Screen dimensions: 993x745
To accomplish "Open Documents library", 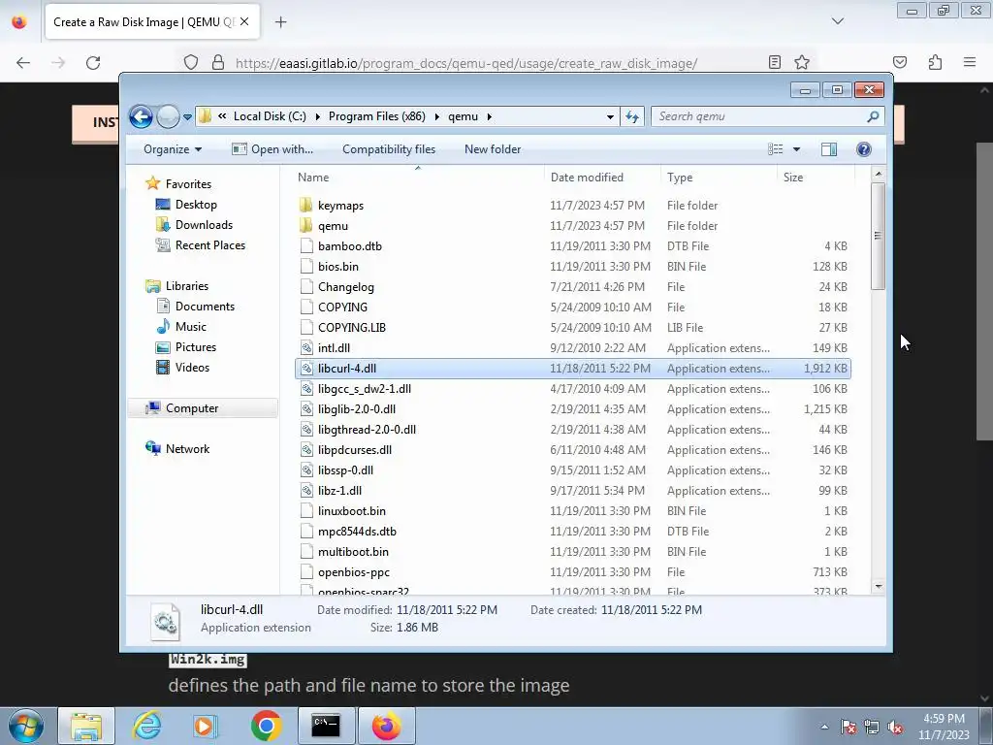I will [205, 306].
